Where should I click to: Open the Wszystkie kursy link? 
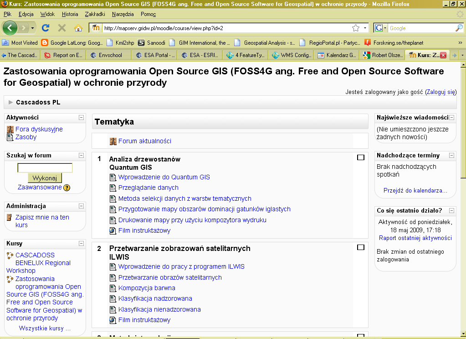[x=45, y=329]
